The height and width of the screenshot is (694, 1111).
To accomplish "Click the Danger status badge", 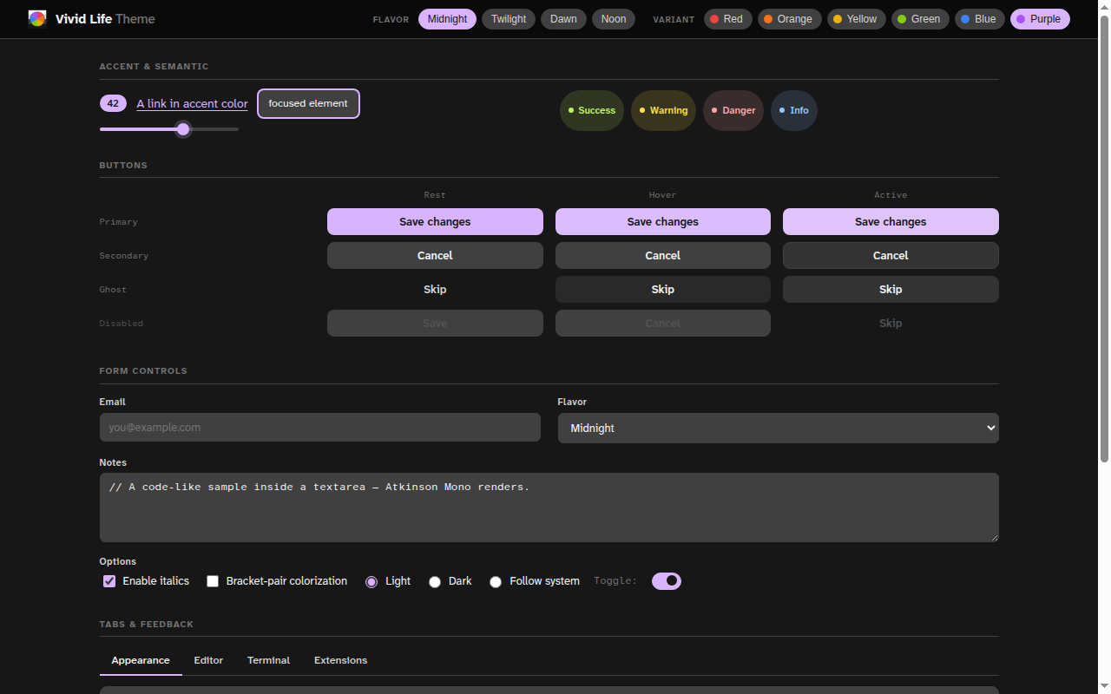I will 733,110.
